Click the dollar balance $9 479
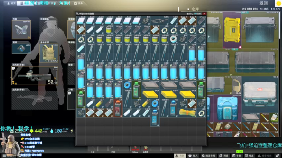The image size is (282, 158). pos(275,9)
